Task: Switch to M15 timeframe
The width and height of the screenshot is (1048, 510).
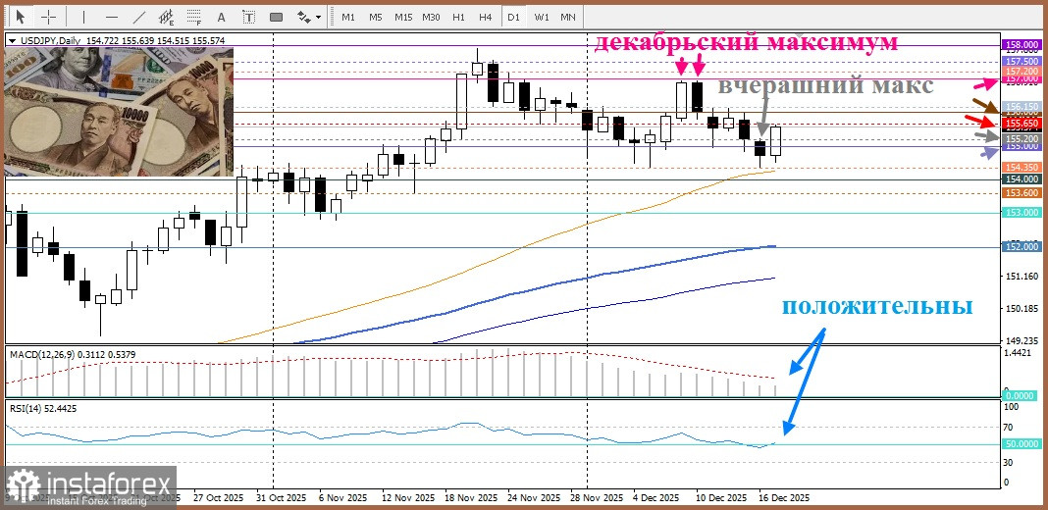Action: (403, 17)
